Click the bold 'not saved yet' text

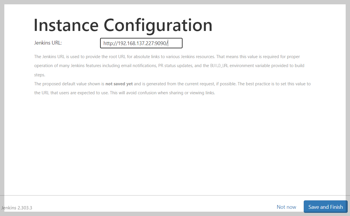click(x=119, y=84)
